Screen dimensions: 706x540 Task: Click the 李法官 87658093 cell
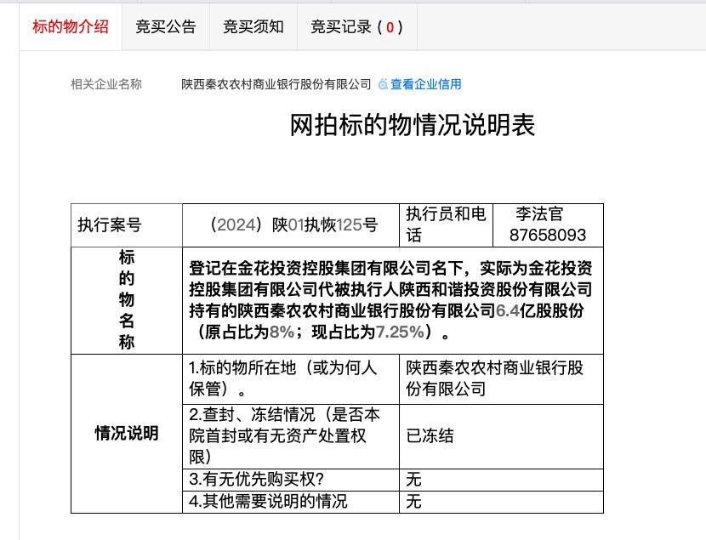pos(548,225)
